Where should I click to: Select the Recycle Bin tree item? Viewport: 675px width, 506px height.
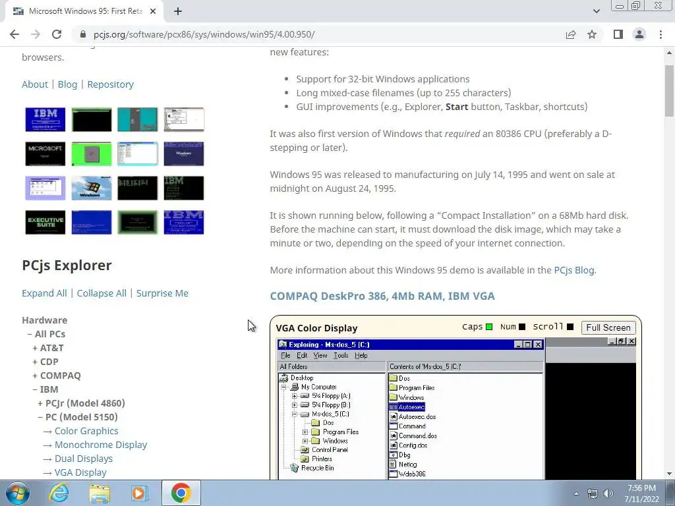click(317, 468)
